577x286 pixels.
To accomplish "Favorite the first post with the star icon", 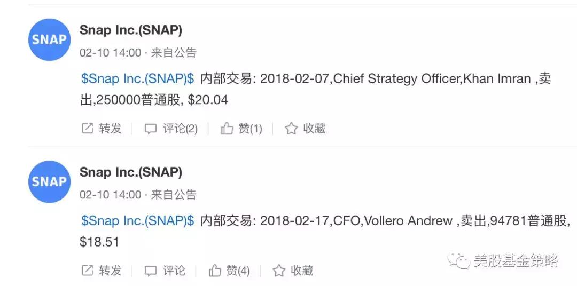I will click(291, 129).
